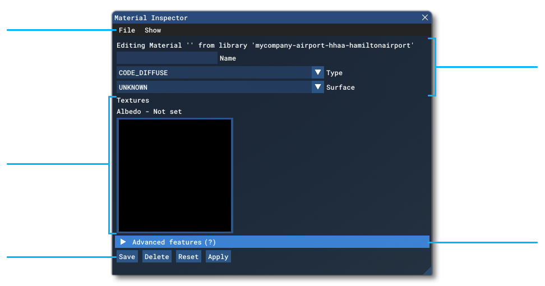Open the Surface dropdown arrow
The image size is (545, 286).
pos(318,87)
